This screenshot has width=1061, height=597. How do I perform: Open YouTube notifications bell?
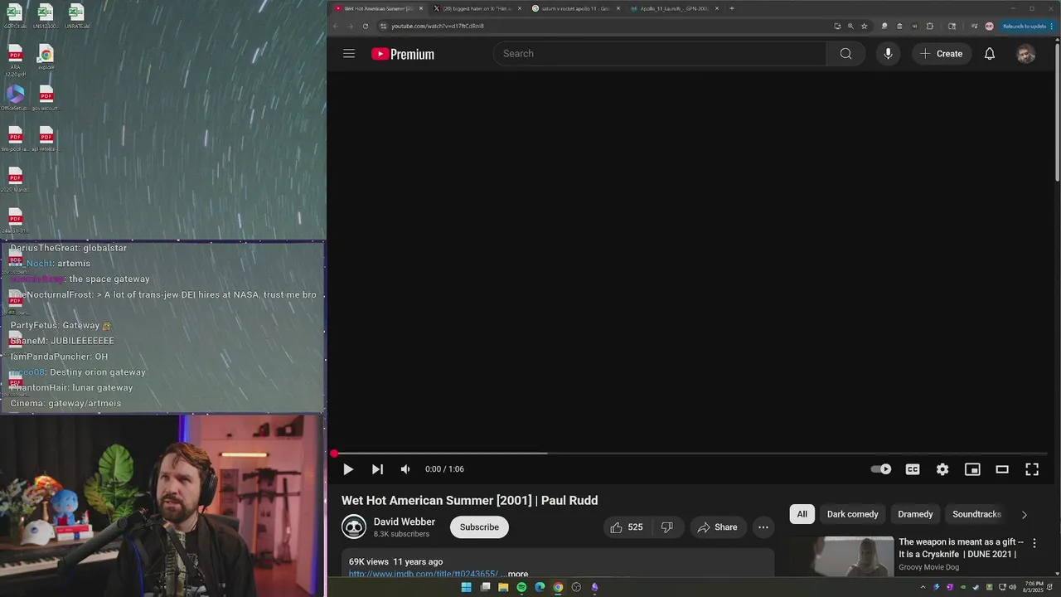[989, 54]
